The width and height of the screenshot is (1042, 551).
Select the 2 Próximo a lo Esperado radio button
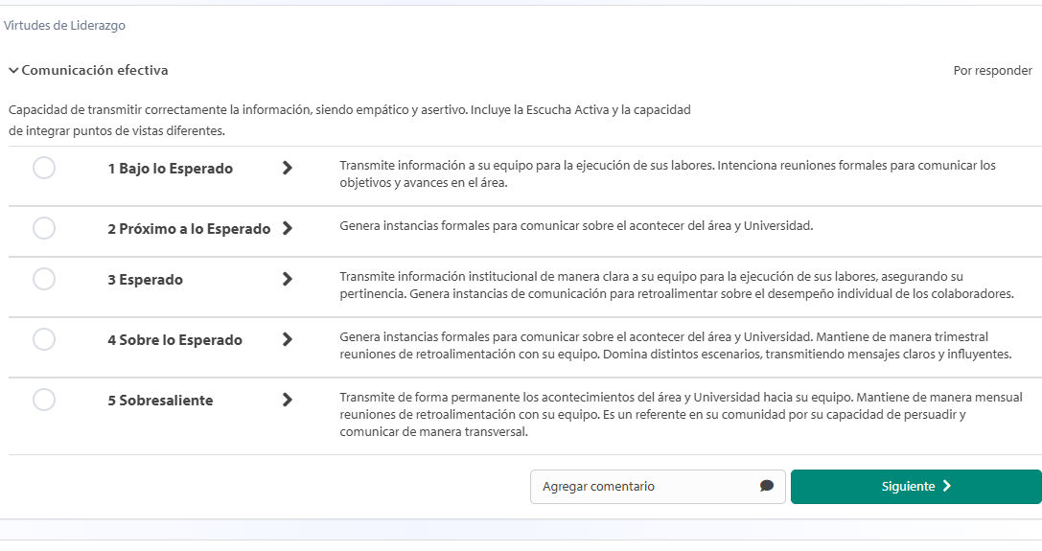pyautogui.click(x=44, y=228)
